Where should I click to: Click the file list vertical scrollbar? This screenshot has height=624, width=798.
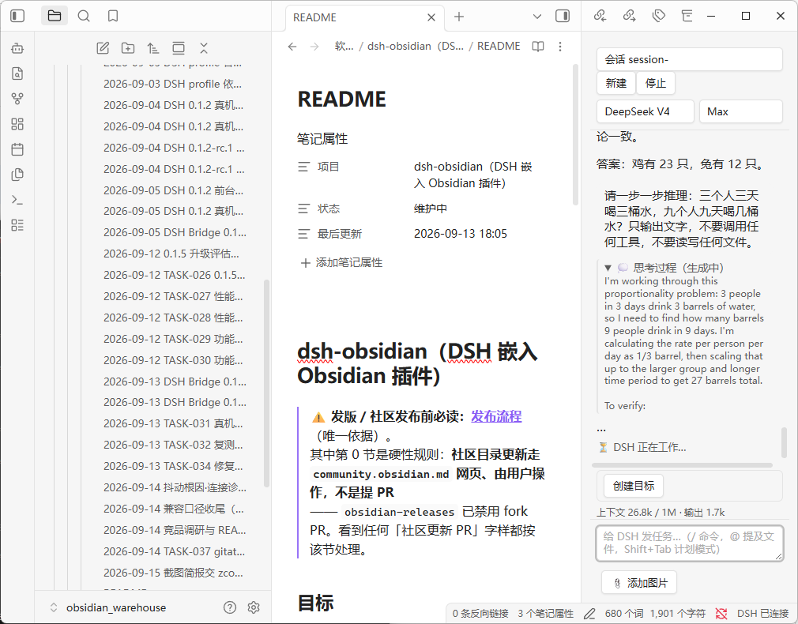266,384
